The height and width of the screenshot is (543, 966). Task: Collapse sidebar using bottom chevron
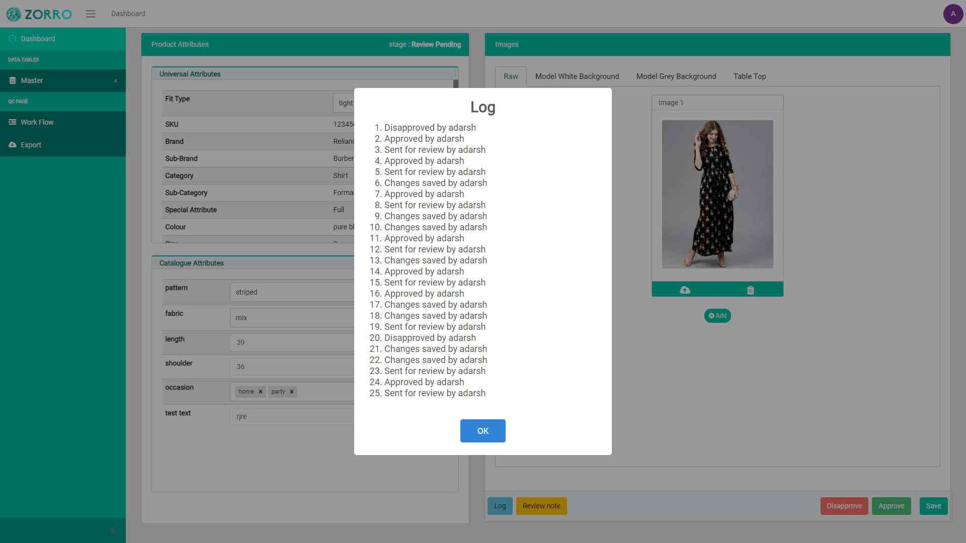[x=113, y=530]
